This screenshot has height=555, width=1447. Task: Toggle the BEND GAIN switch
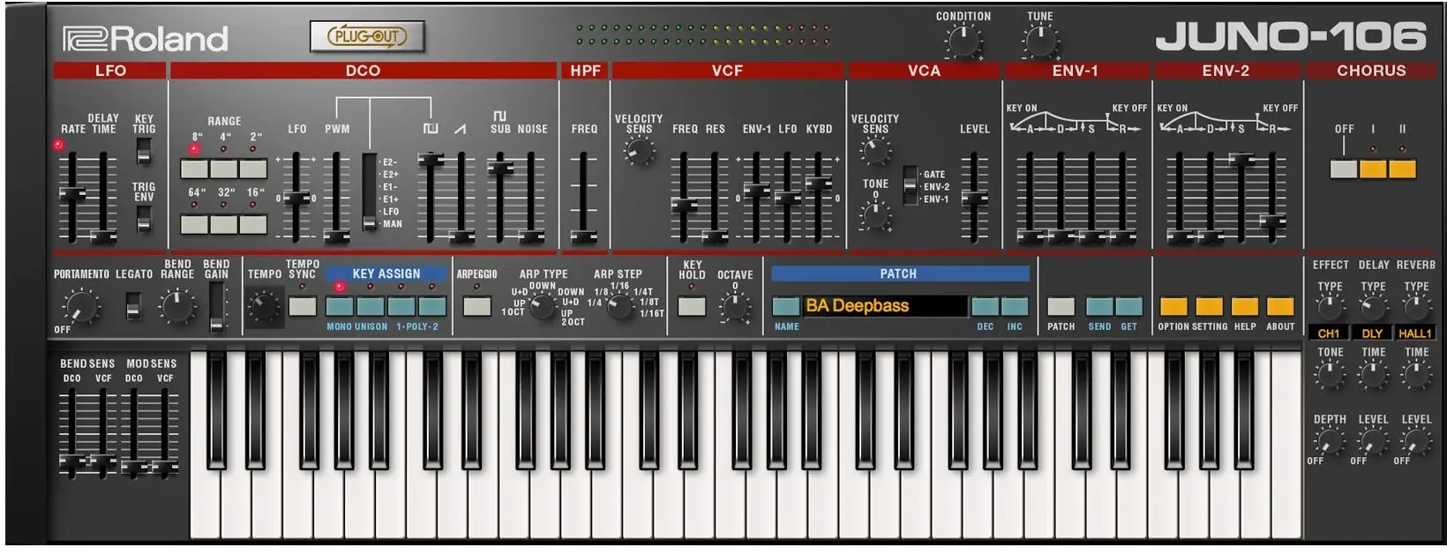click(x=216, y=307)
